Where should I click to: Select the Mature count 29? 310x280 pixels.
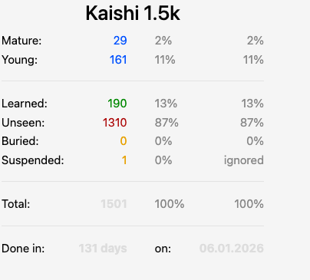coord(120,41)
